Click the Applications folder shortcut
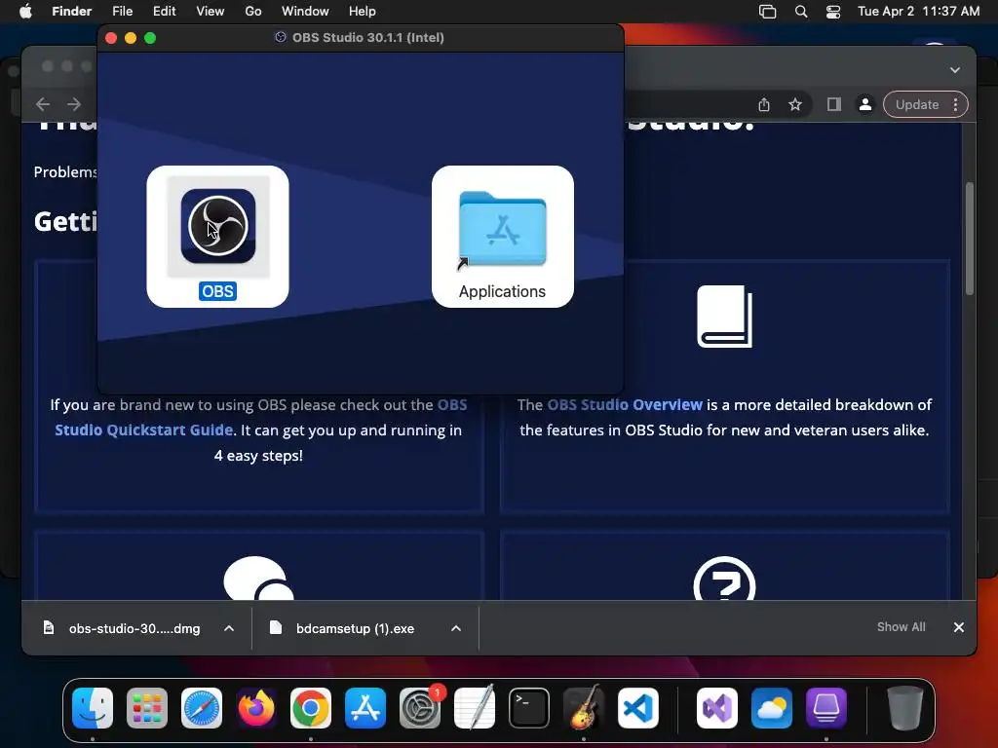This screenshot has height=748, width=998. tap(502, 230)
